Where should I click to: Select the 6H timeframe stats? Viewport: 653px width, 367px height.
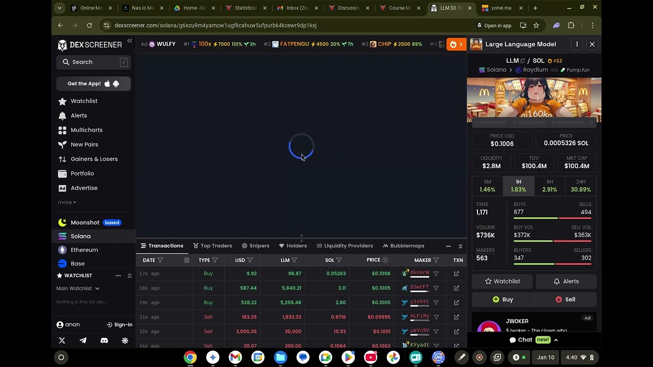(x=549, y=186)
